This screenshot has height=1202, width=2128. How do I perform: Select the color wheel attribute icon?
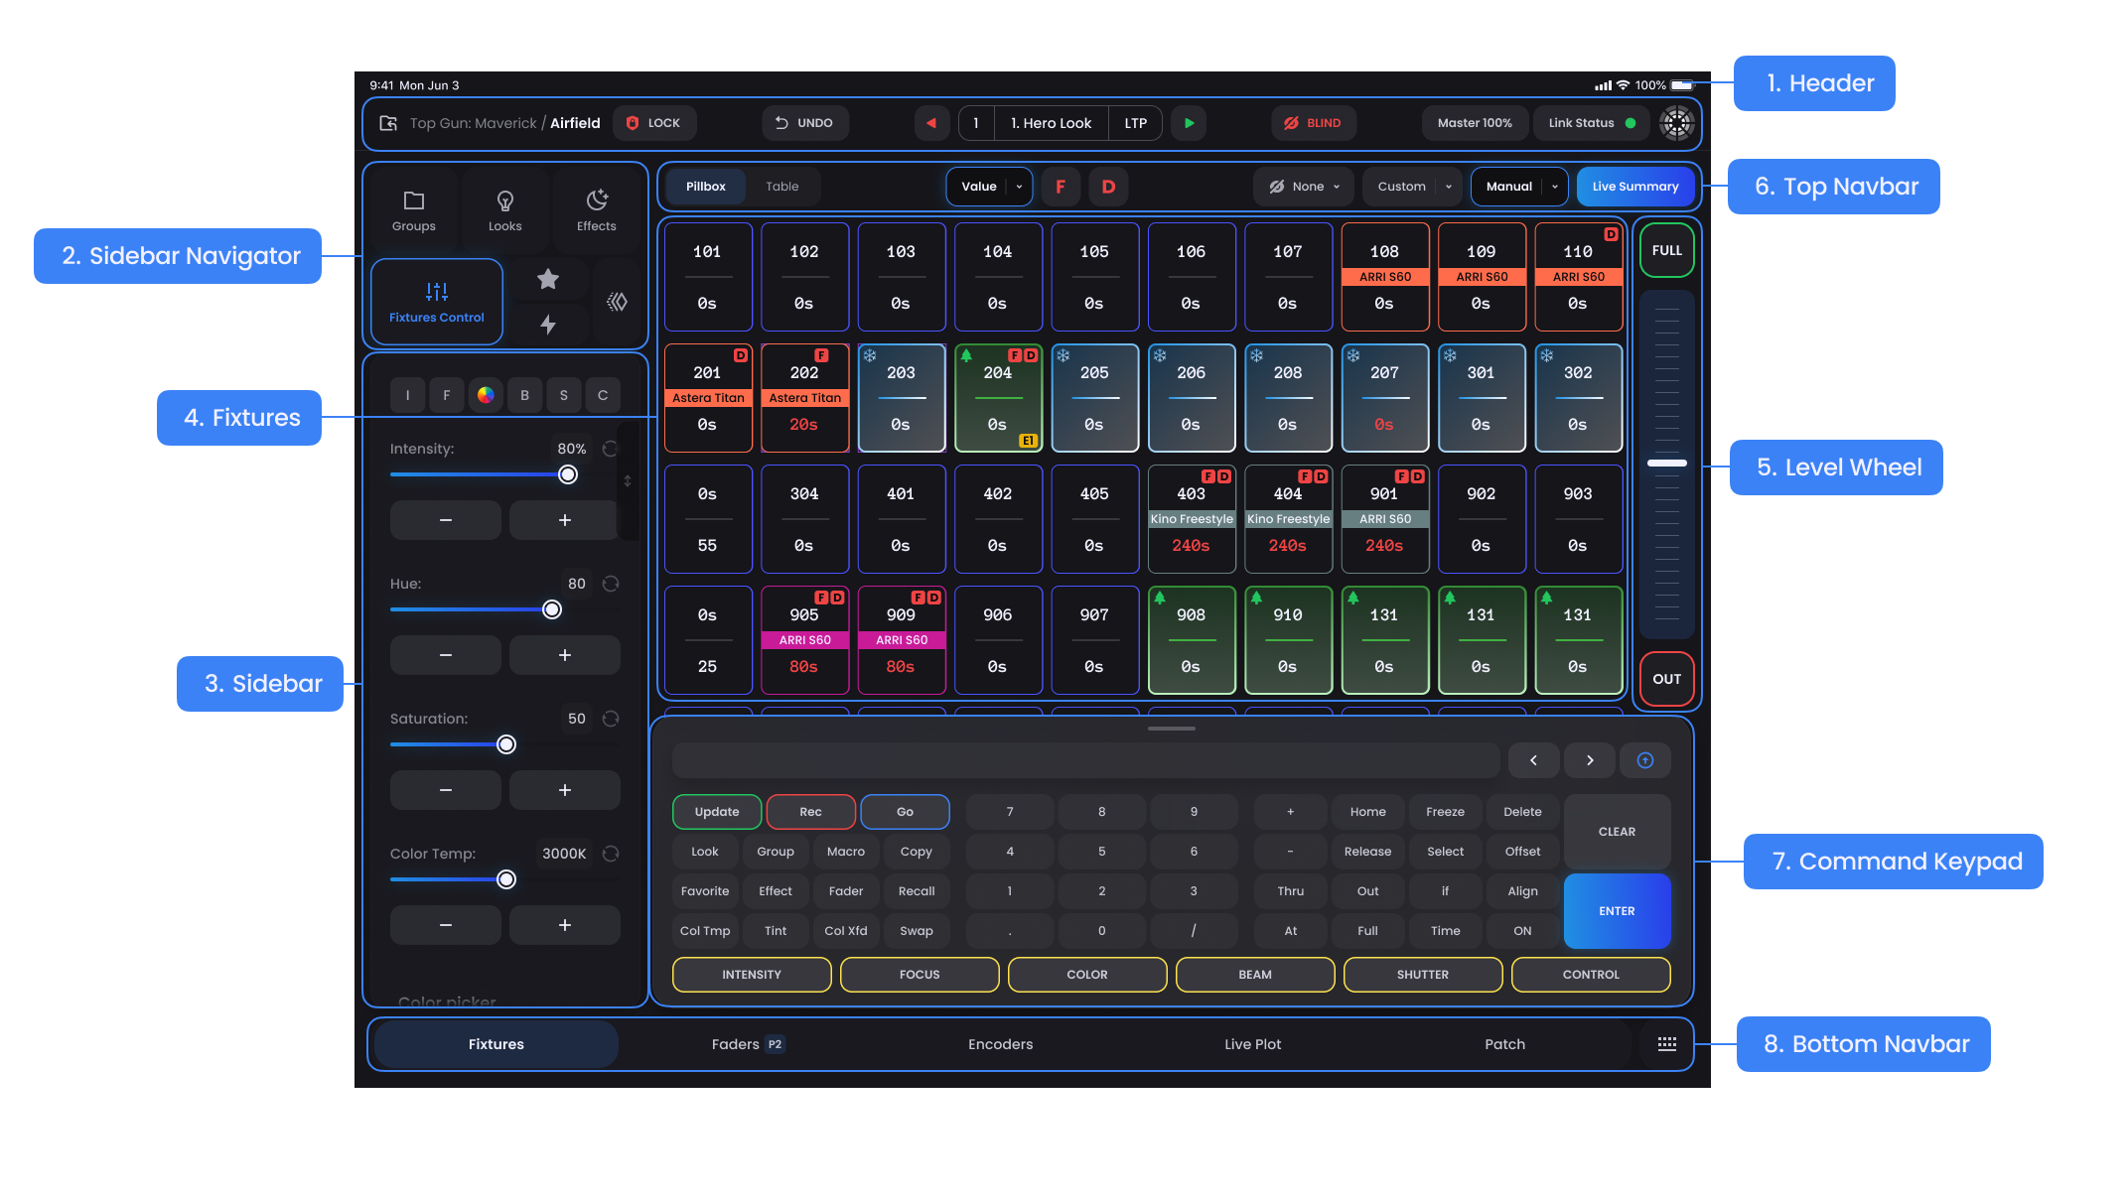pos(486,395)
